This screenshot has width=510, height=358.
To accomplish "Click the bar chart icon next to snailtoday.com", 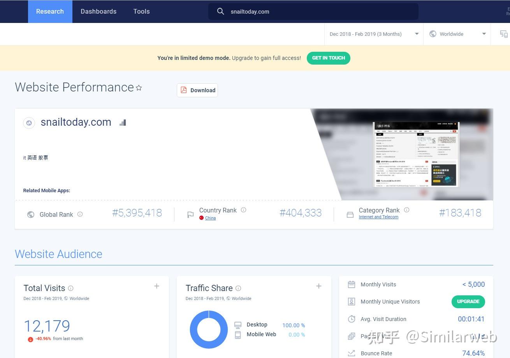I will (123, 123).
